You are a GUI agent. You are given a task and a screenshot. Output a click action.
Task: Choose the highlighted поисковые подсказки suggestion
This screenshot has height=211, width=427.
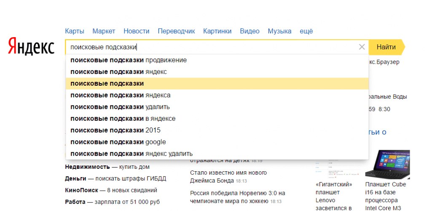point(107,84)
